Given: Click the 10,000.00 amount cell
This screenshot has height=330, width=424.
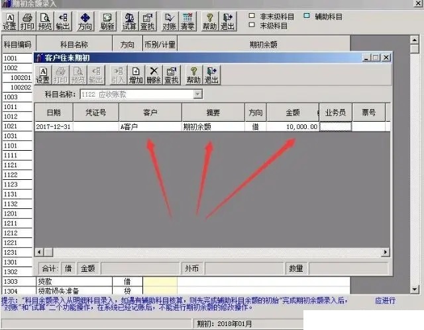Looking at the screenshot, I should coord(293,126).
